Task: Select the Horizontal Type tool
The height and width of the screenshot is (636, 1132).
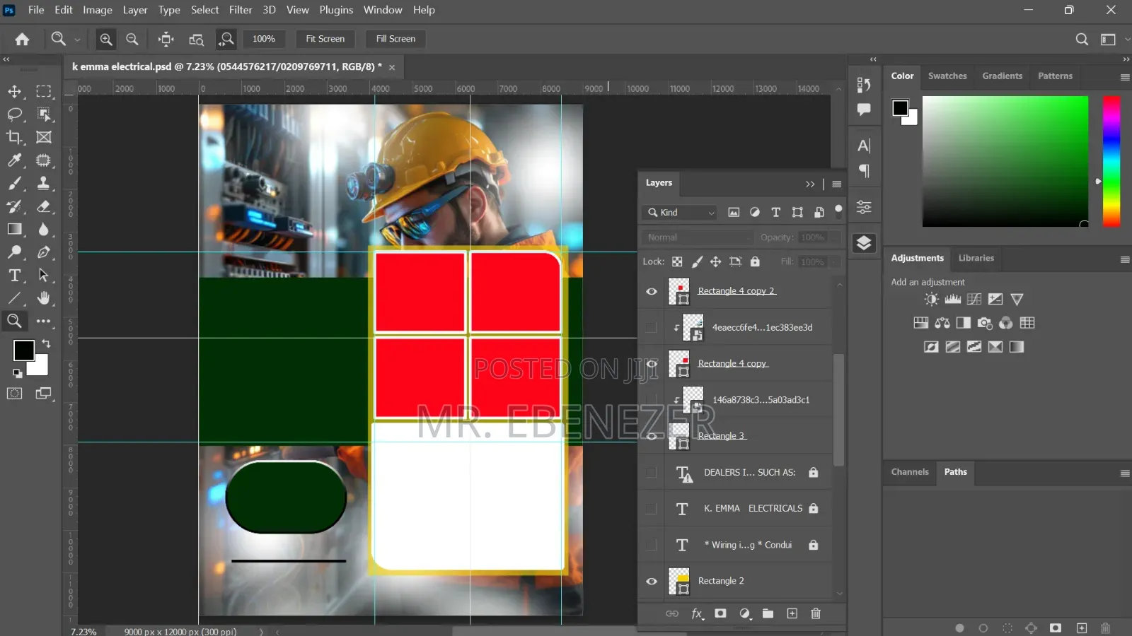Action: point(14,276)
